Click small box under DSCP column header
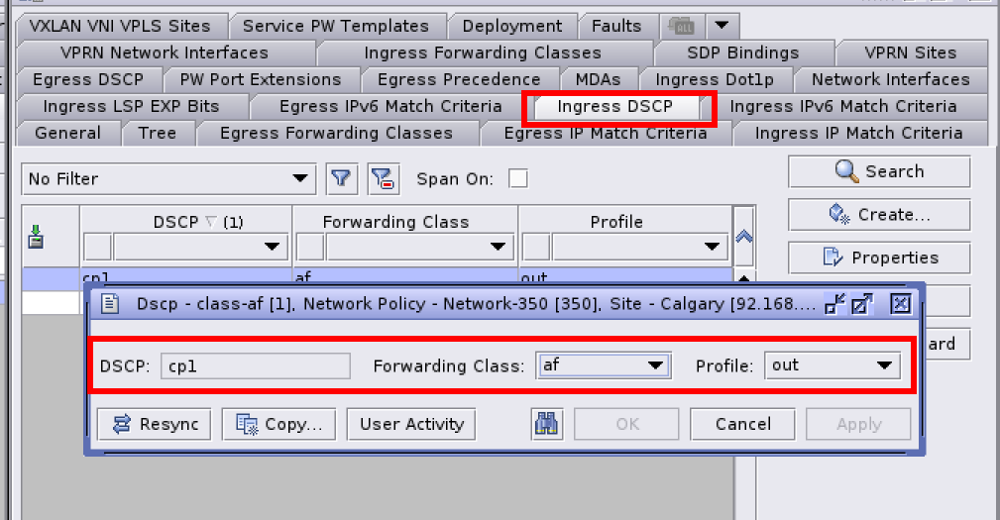 (x=97, y=246)
